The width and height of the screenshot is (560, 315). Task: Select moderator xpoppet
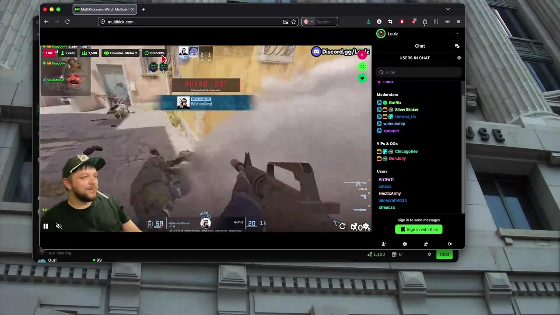click(x=391, y=131)
